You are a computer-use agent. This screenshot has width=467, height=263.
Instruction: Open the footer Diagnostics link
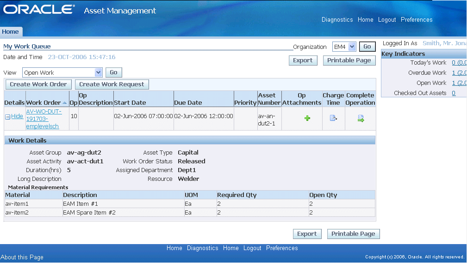click(x=203, y=248)
